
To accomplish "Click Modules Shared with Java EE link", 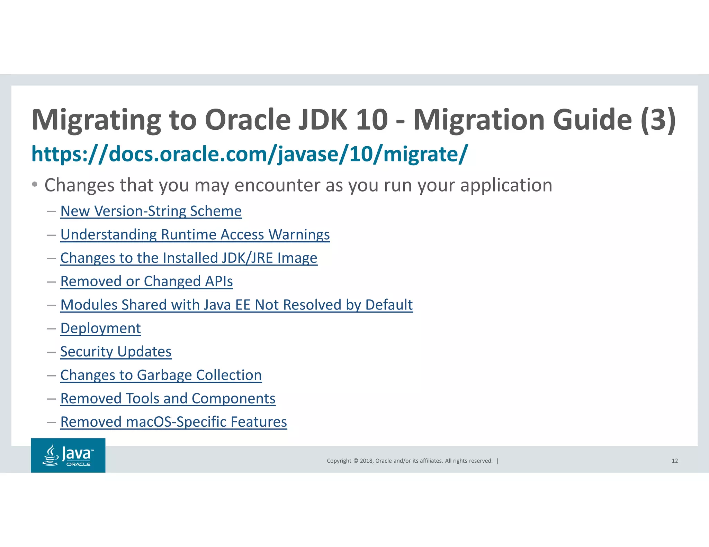I will [x=236, y=305].
